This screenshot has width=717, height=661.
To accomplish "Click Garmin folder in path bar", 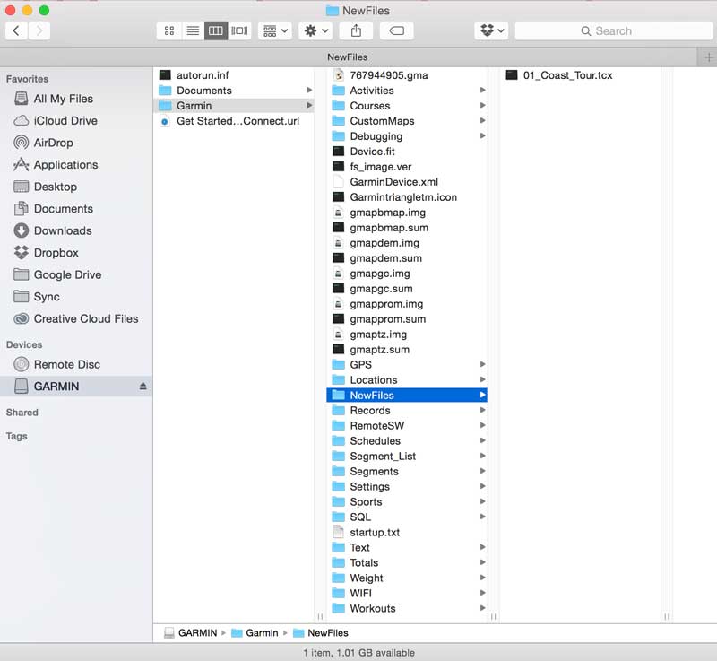I will point(255,632).
